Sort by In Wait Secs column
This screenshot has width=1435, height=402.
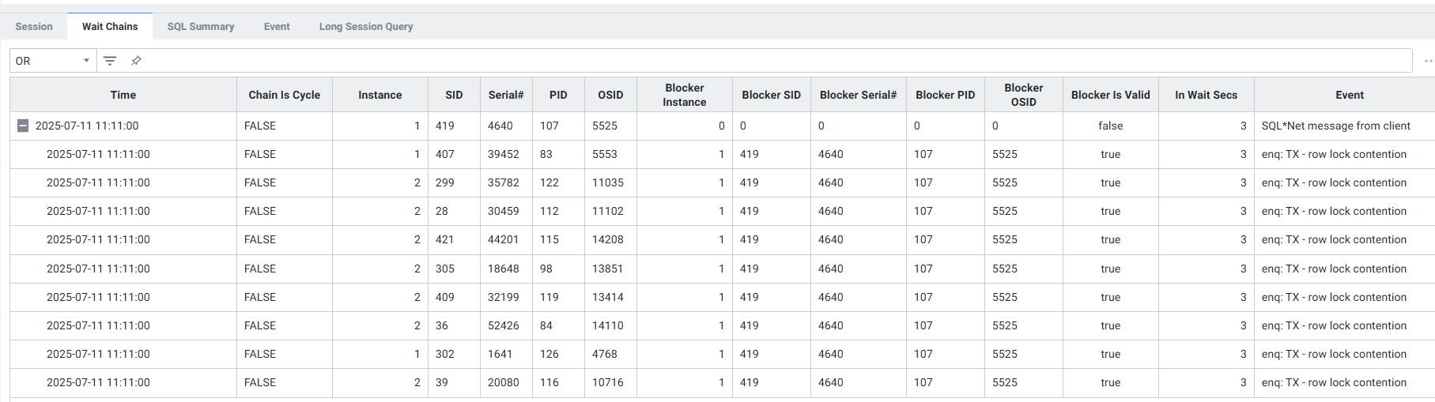[x=1206, y=95]
